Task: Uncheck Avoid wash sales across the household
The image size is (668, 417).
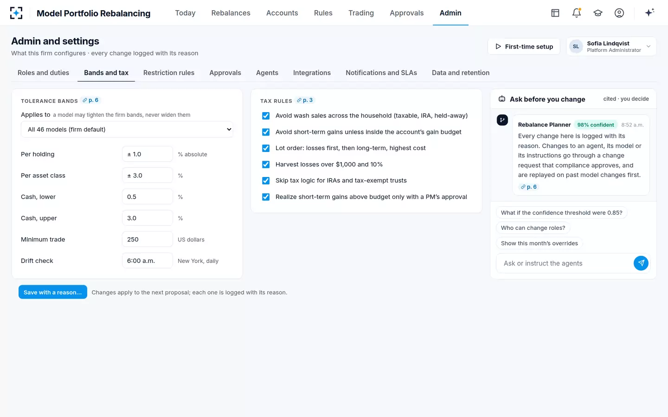Action: (266, 116)
